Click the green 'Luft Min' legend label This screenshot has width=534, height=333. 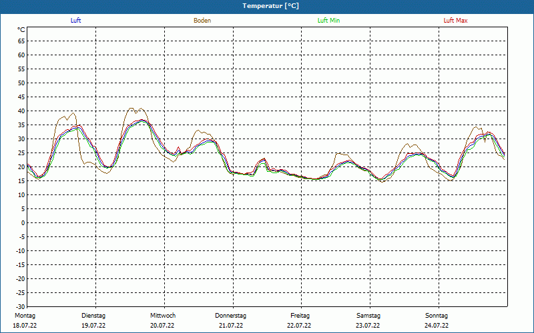(x=328, y=21)
